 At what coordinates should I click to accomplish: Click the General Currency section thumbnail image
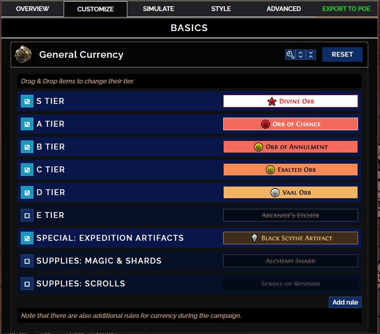(22, 54)
